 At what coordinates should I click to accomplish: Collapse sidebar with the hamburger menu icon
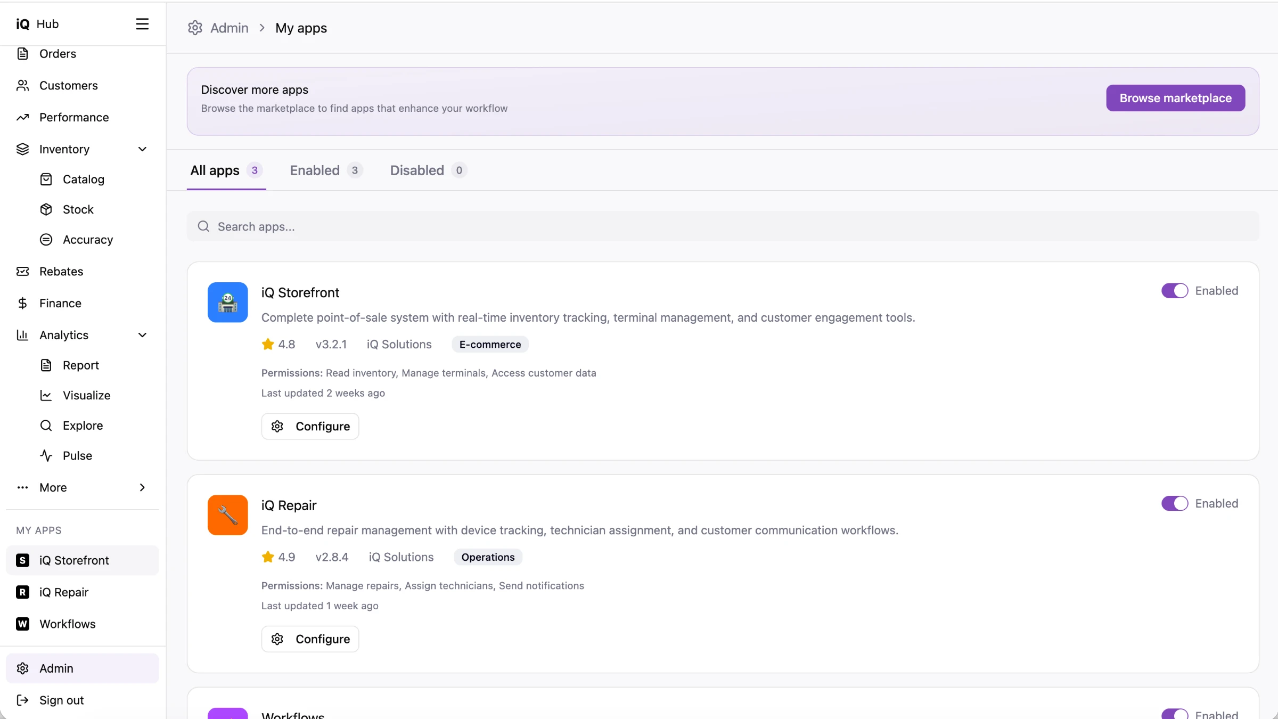142,24
